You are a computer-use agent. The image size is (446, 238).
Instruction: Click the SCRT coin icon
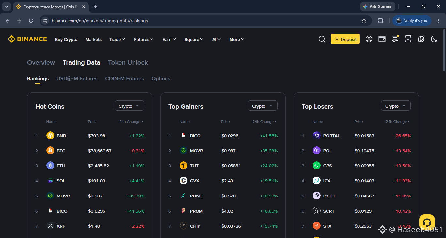317,211
